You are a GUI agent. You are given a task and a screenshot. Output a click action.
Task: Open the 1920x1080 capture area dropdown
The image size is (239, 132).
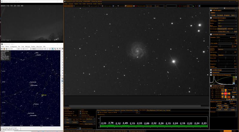[232, 29]
